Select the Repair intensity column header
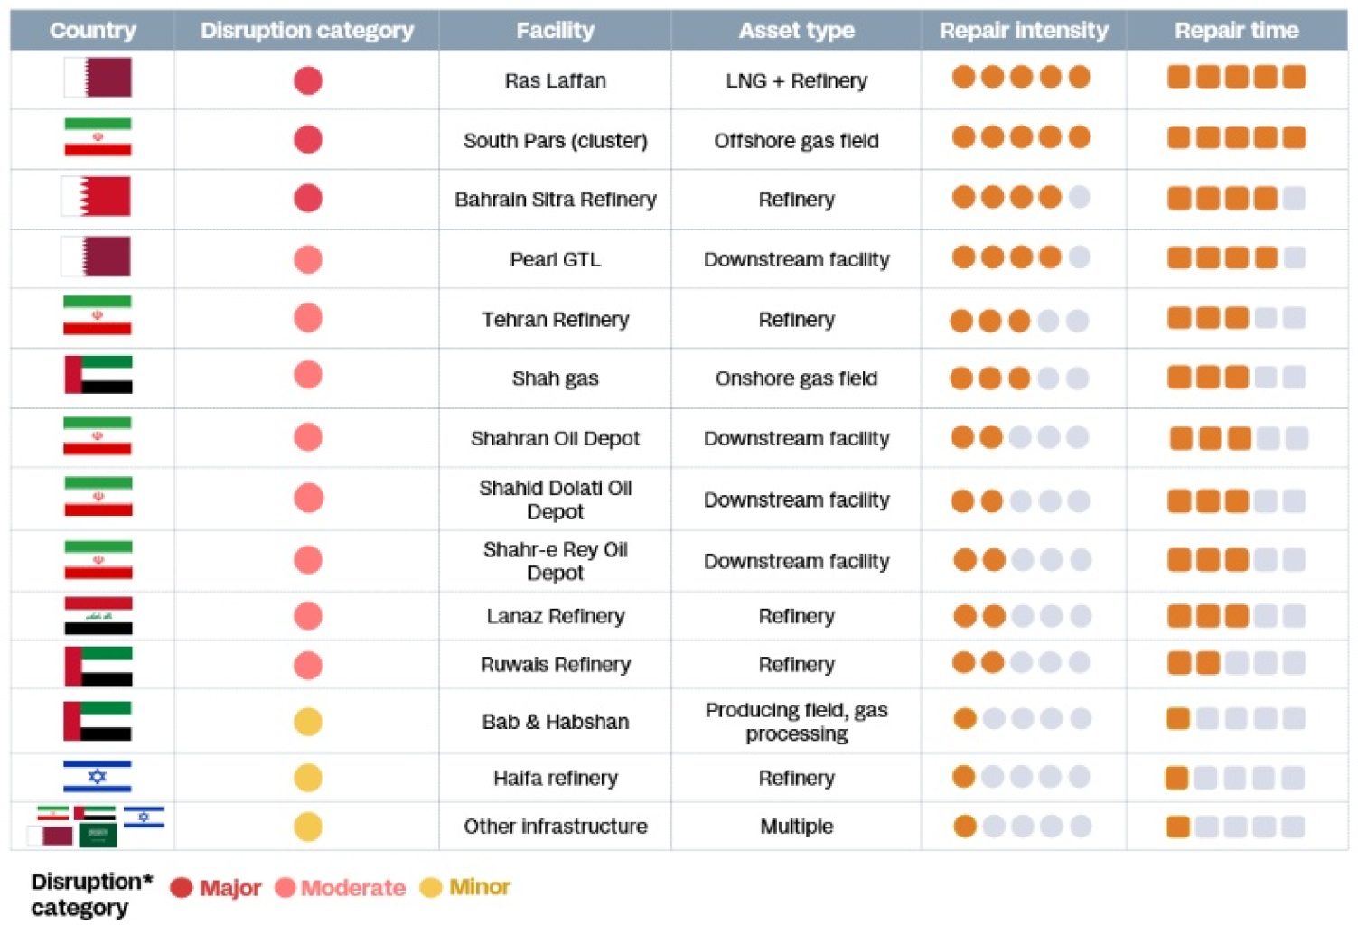Image resolution: width=1358 pixels, height=925 pixels. [x=1023, y=31]
